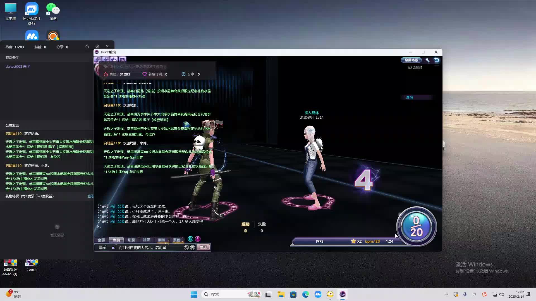This screenshot has width=536, height=301.
Task: Click the 查看 link beside 礼物特权
Action: (90, 196)
